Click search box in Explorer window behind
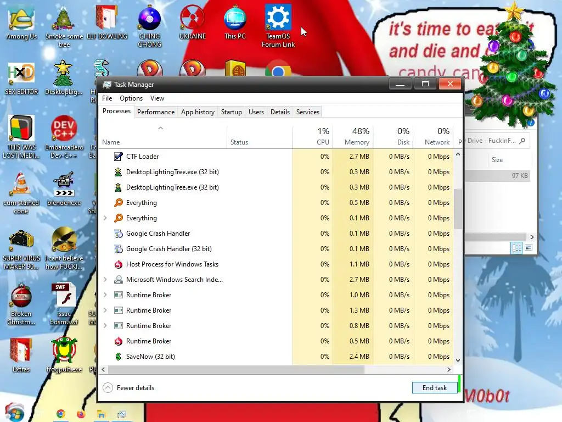562x422 pixels. pyautogui.click(x=497, y=141)
